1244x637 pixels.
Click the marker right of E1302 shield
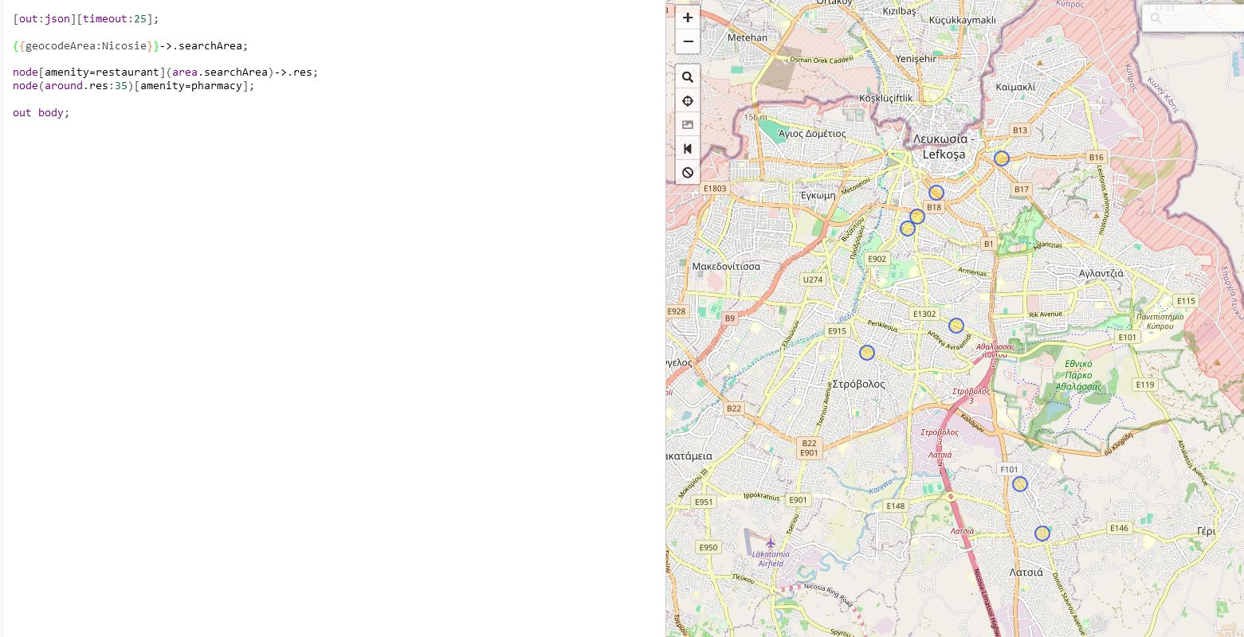pos(956,326)
